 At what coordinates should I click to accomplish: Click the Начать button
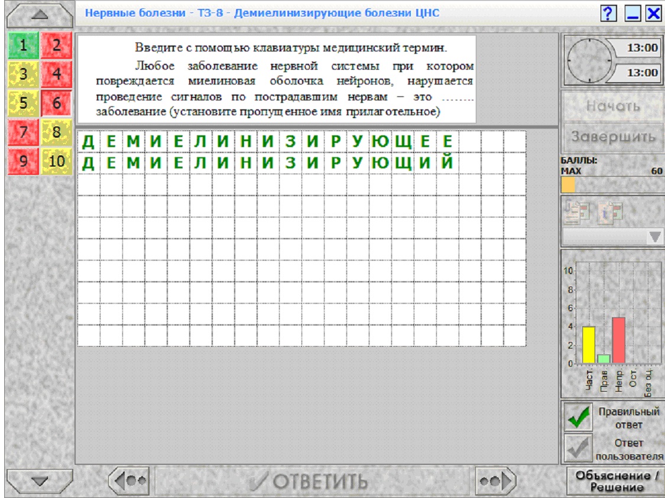(x=613, y=106)
